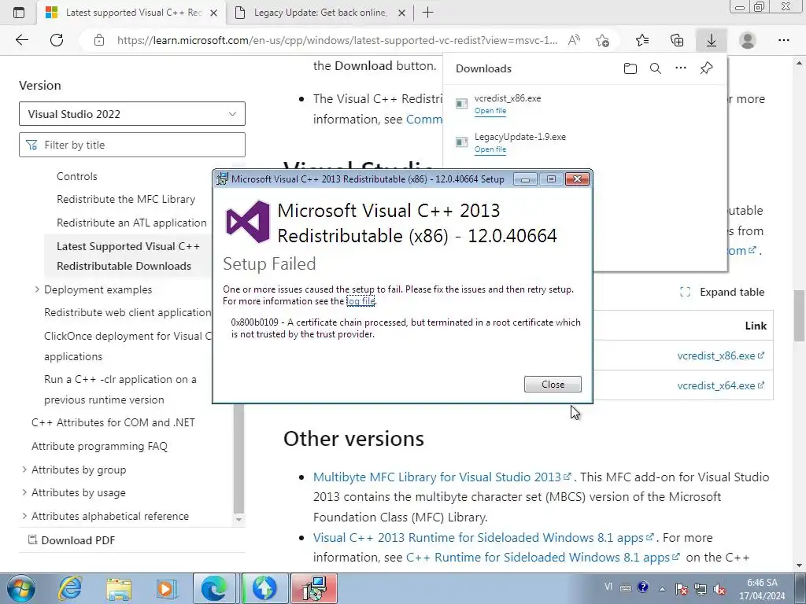Open Visual C++ 2013 Runtime for Sideloaded apps
This screenshot has width=806, height=604.
click(x=483, y=537)
